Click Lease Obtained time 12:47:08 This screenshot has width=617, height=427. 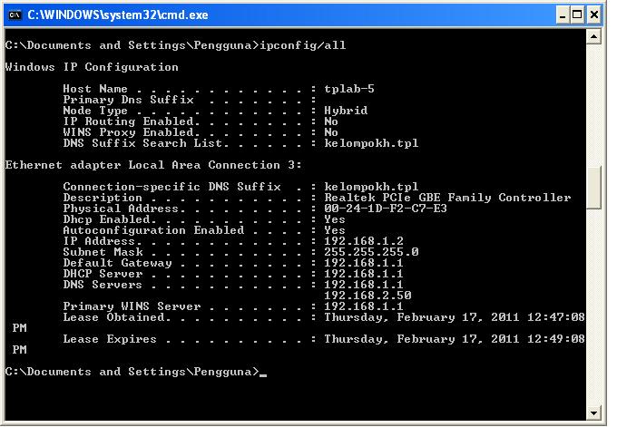(x=556, y=317)
